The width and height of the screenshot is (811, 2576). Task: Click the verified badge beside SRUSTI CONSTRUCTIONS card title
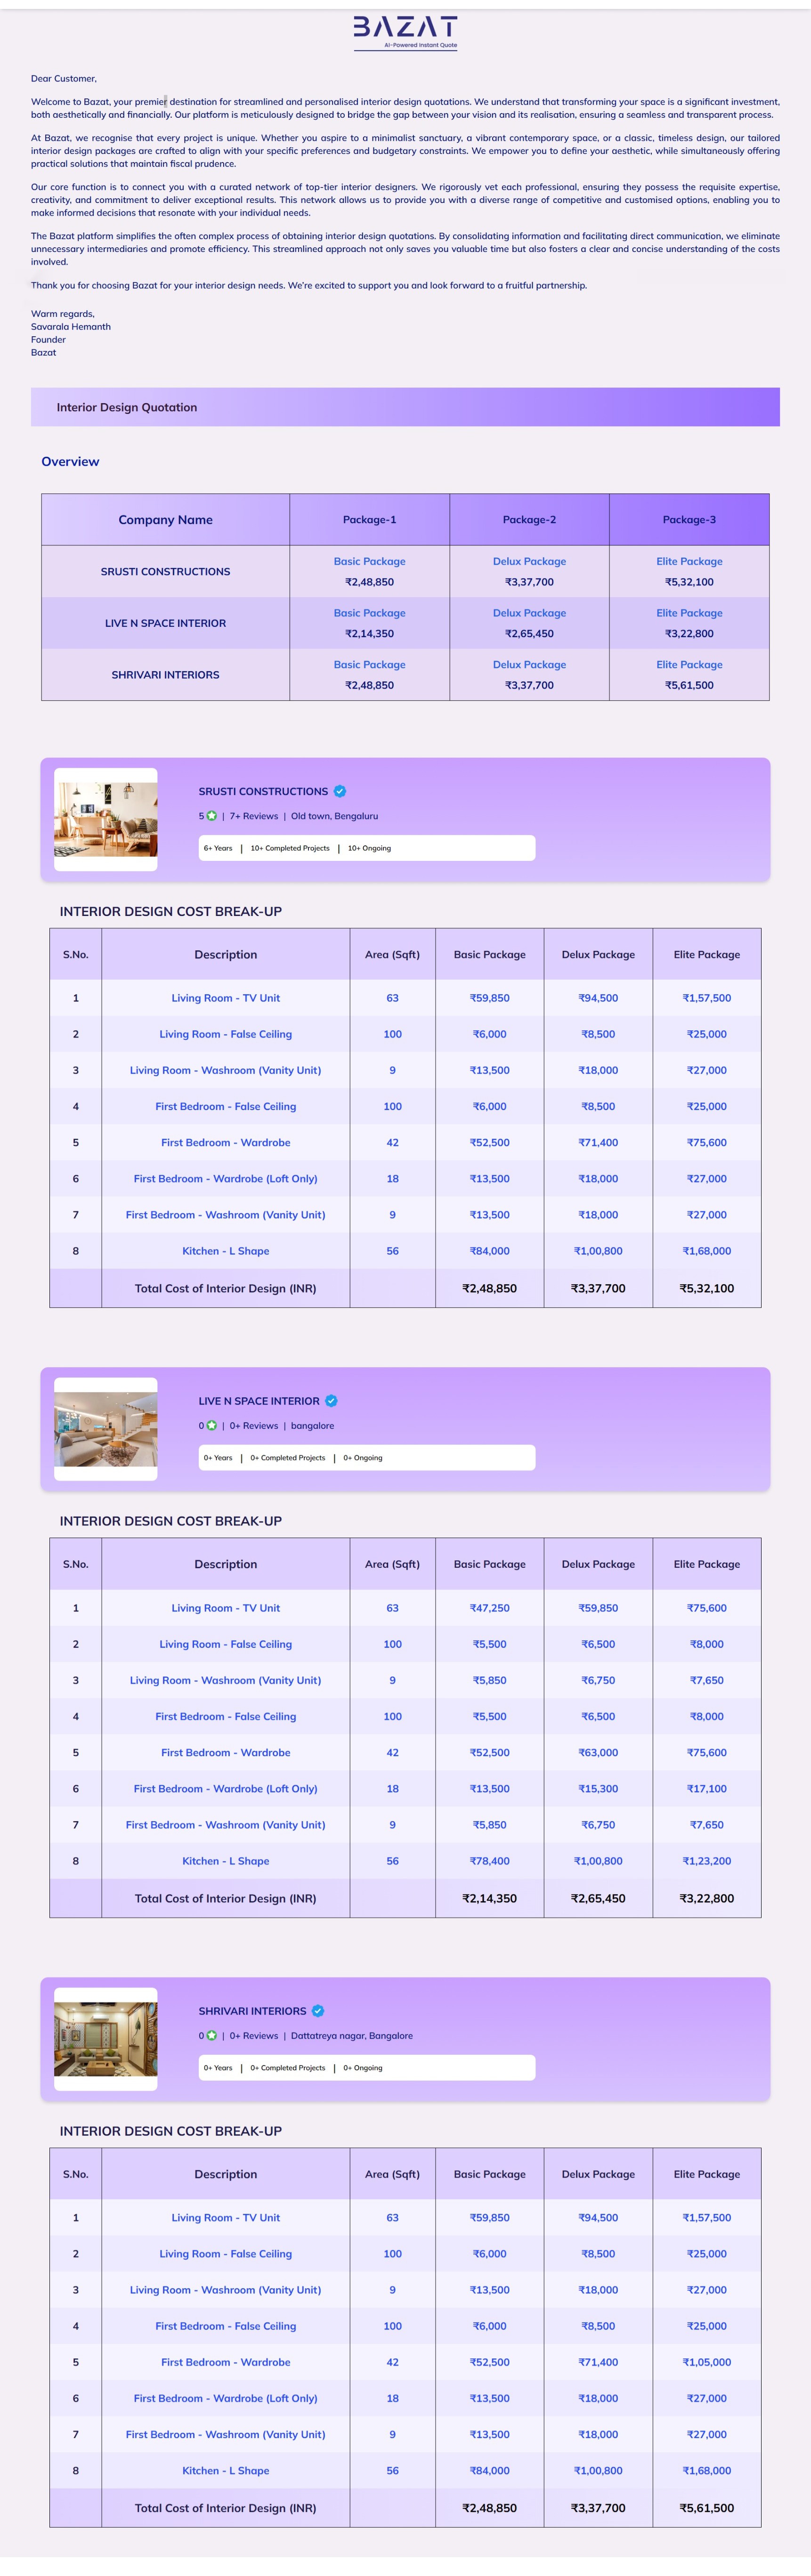(340, 791)
